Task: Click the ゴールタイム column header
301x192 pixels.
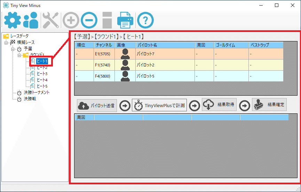Action: tap(231, 45)
